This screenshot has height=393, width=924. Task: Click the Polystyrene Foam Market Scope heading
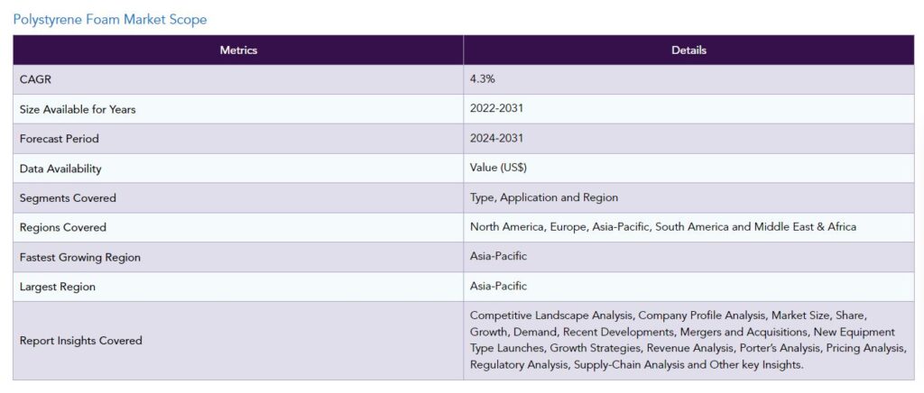109,20
